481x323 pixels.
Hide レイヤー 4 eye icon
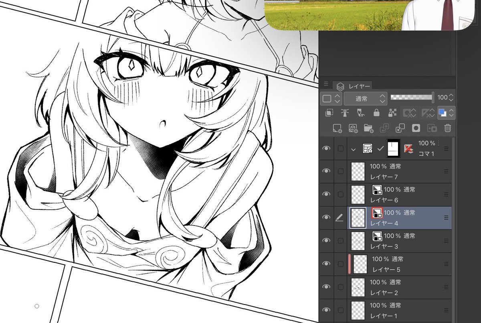[x=327, y=217]
